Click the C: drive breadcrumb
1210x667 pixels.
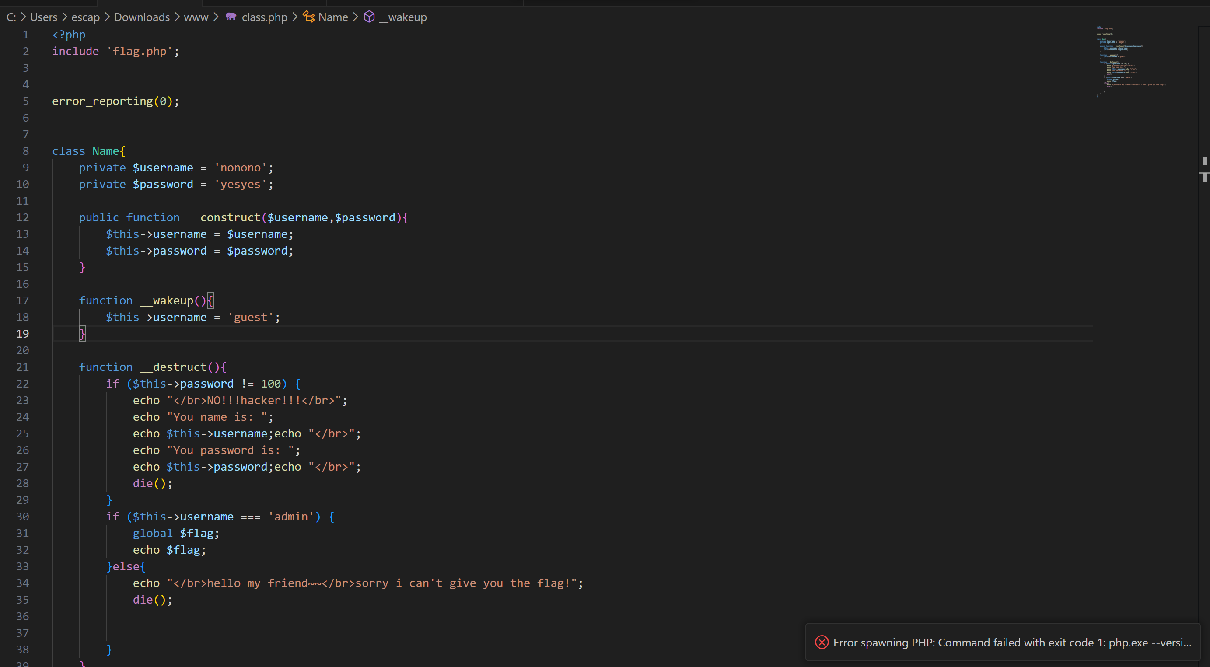[x=11, y=17]
